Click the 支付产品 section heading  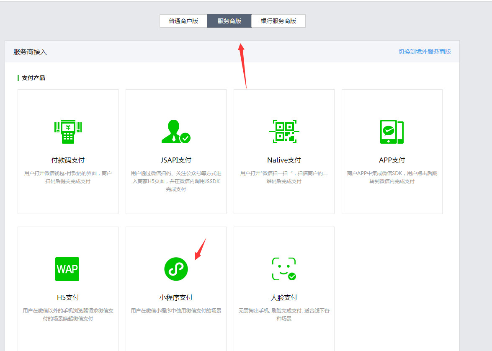pos(33,78)
